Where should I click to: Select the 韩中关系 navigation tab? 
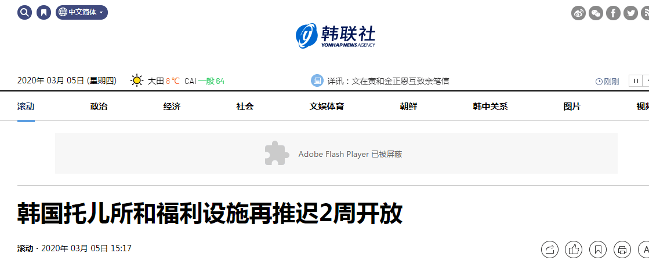[x=490, y=107]
